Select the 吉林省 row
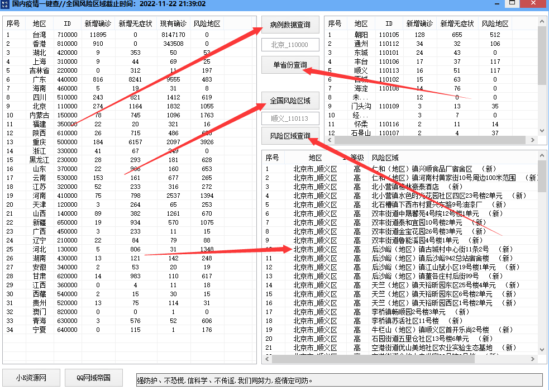The width and height of the screenshot is (549, 390). click(x=130, y=70)
